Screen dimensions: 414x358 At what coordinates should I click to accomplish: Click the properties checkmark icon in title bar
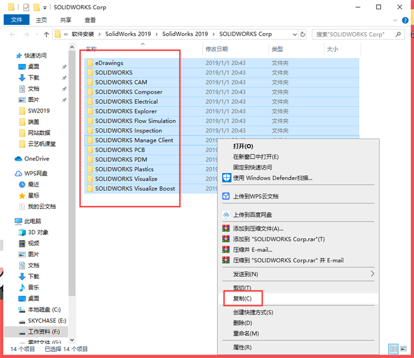click(26, 7)
